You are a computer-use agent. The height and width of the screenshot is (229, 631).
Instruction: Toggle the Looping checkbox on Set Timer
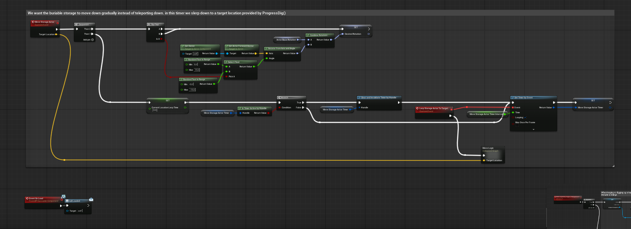[526, 117]
